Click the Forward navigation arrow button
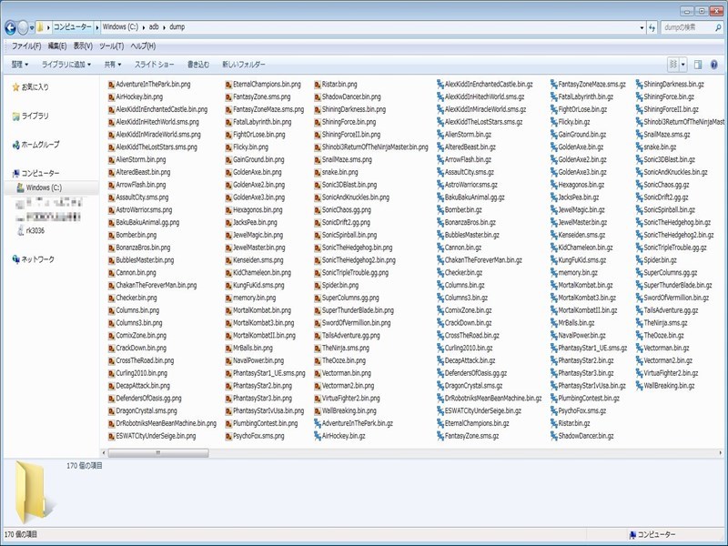728x546 pixels. pyautogui.click(x=23, y=27)
